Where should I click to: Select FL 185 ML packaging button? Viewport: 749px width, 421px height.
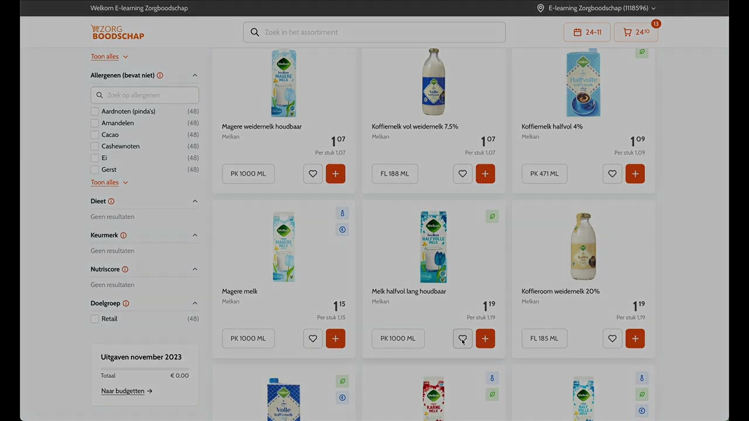point(544,339)
